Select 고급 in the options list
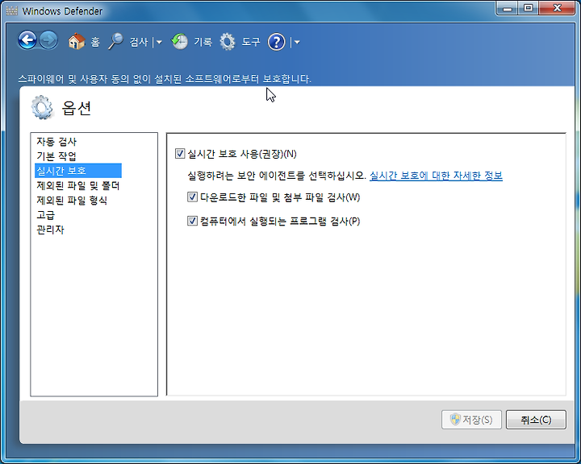Viewport: 581px width, 464px height. [45, 215]
